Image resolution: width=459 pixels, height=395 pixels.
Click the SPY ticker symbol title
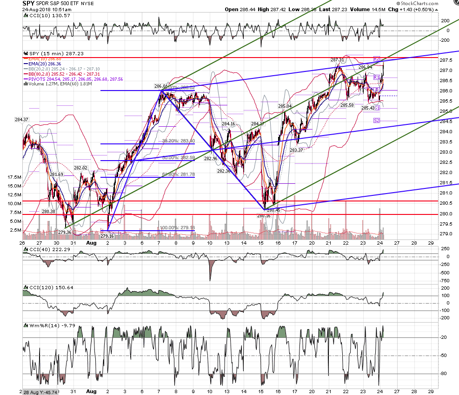tap(28, 4)
